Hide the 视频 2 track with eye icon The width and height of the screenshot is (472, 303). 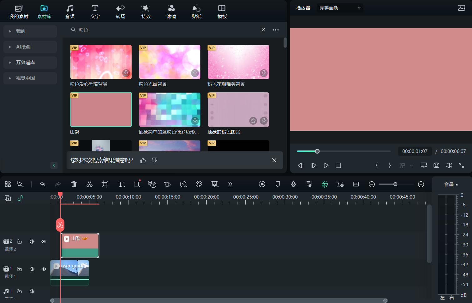point(44,241)
